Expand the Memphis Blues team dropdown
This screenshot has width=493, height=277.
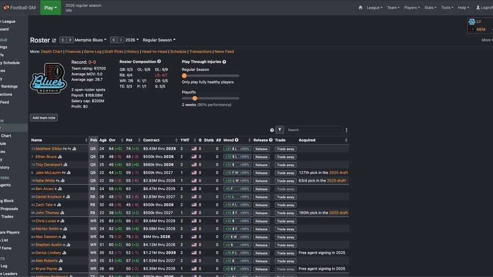[90, 40]
